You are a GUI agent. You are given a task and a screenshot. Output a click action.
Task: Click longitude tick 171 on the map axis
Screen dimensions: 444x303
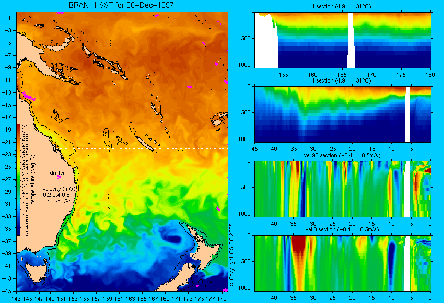(x=176, y=298)
